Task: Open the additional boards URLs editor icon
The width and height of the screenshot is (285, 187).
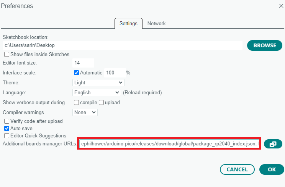Action: point(273,144)
